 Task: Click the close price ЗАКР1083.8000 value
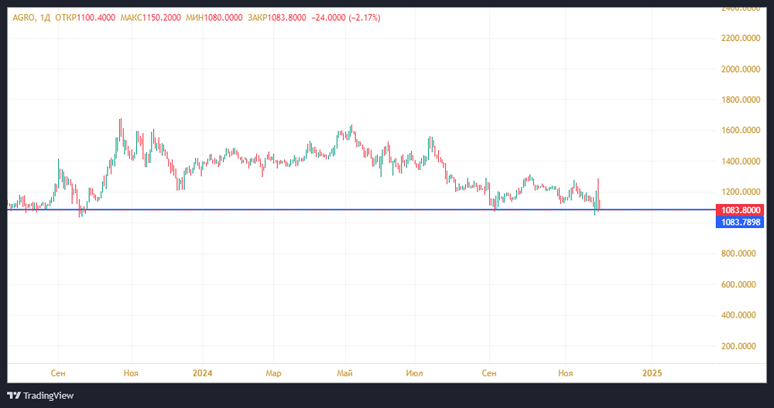tap(277, 18)
